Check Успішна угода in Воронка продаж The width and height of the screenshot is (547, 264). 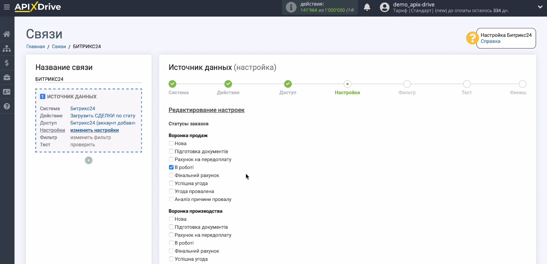(x=171, y=184)
